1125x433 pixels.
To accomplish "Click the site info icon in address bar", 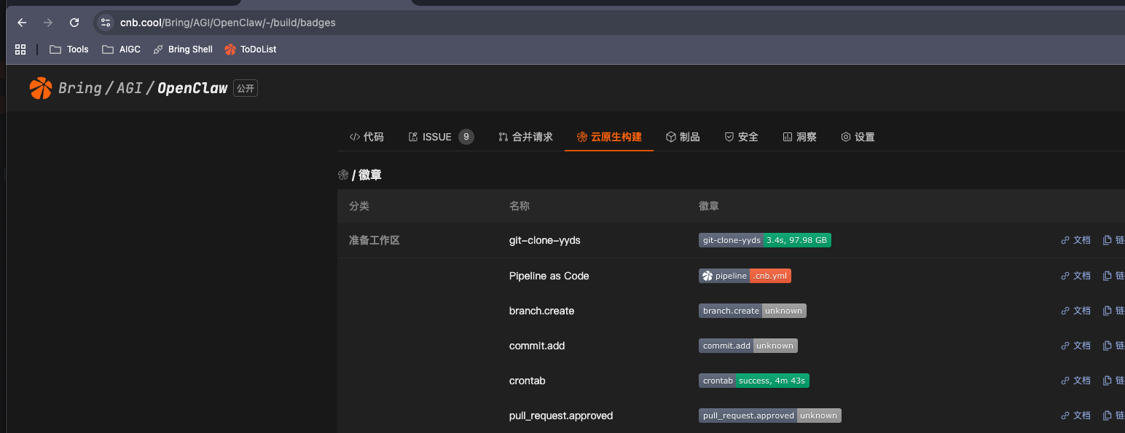I will pos(106,23).
